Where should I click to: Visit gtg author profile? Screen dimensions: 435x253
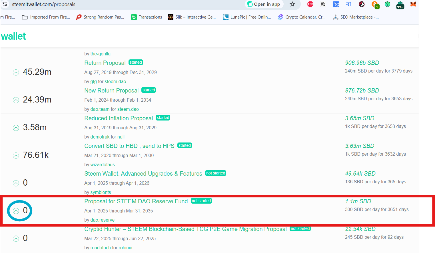(93, 81)
